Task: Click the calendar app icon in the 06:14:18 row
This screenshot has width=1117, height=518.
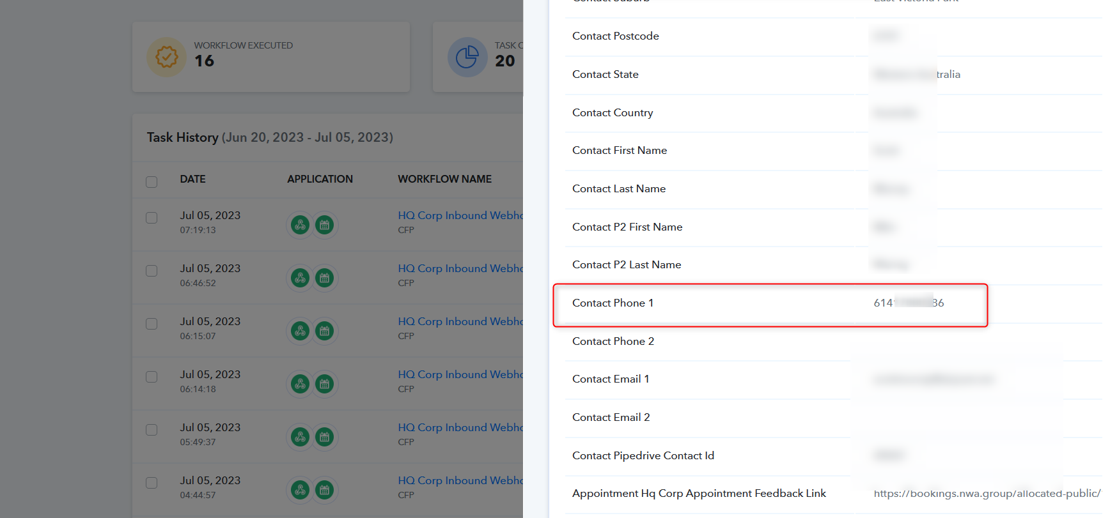Action: (325, 384)
